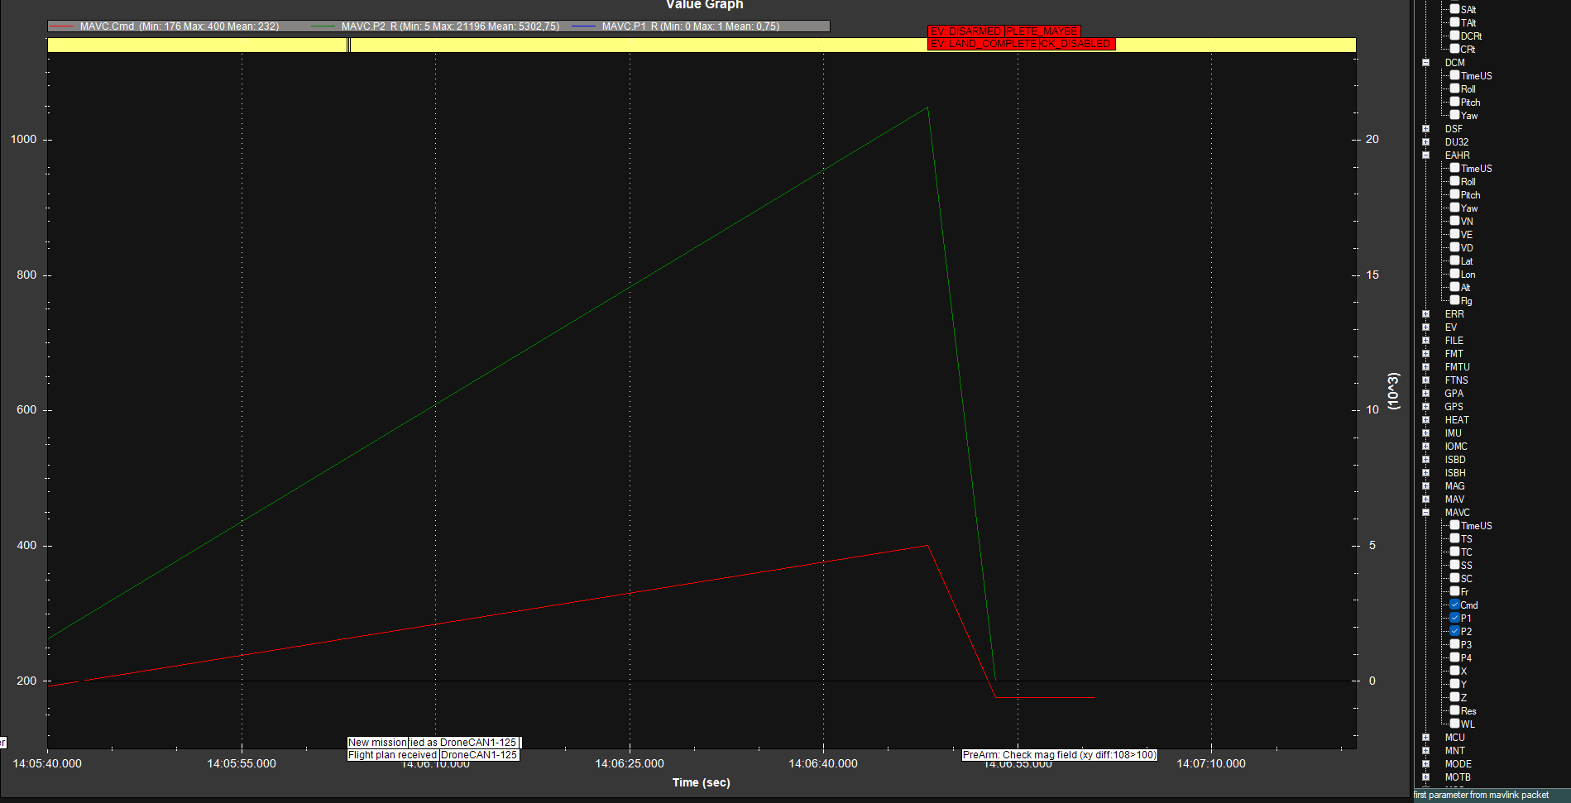Screen dimensions: 1571x803
Task: Expand the ERR tree node
Action: click(1425, 314)
